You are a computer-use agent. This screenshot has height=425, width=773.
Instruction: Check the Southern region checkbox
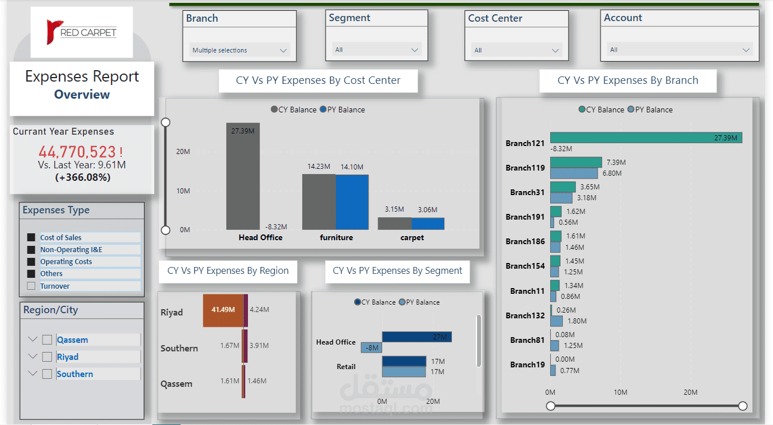pyautogui.click(x=47, y=374)
